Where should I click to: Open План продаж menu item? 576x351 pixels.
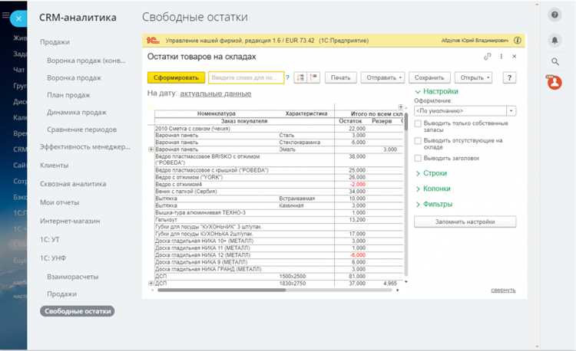point(68,95)
